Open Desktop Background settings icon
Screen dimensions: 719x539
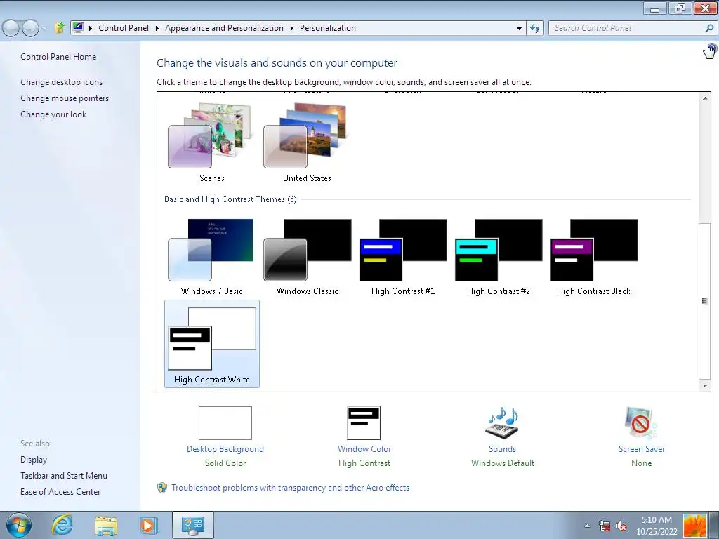pyautogui.click(x=225, y=423)
